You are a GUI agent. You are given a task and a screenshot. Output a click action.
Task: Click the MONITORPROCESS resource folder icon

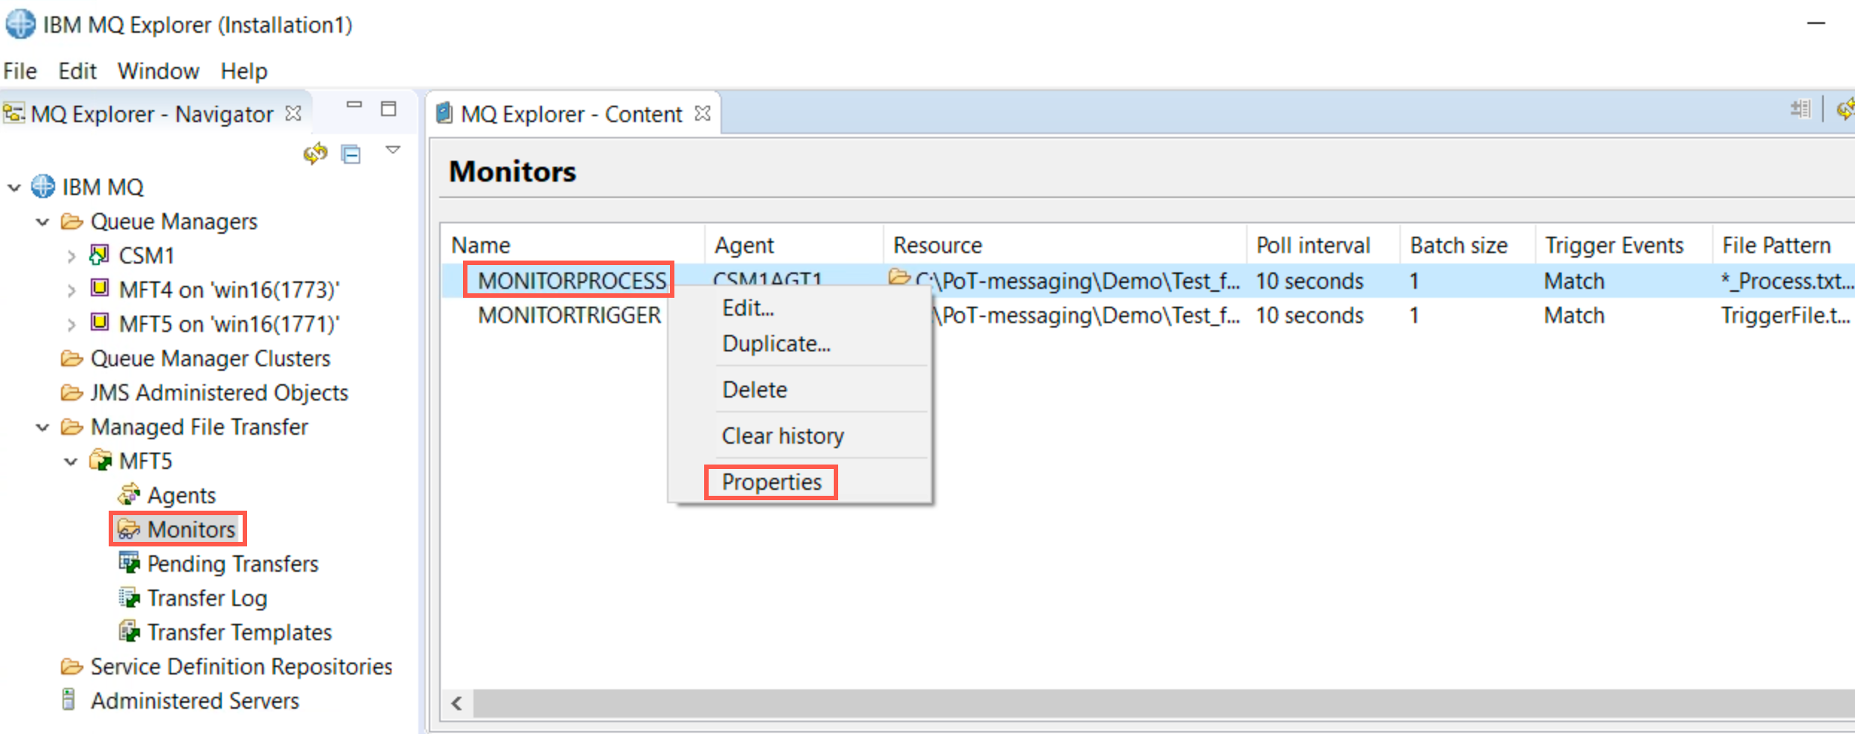pyautogui.click(x=899, y=277)
